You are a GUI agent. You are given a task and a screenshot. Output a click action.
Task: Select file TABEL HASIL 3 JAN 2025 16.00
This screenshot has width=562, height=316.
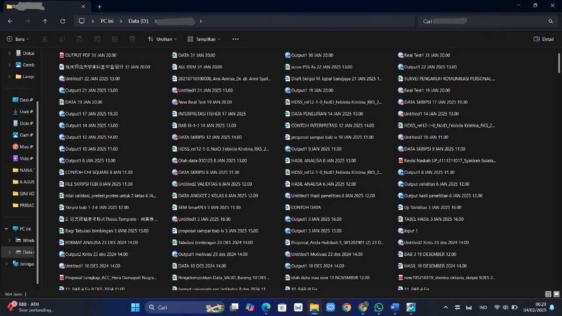tap(430, 219)
